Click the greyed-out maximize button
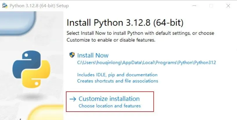The width and height of the screenshot is (237, 120). (211, 5)
